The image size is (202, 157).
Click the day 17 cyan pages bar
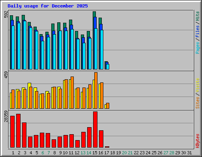pos(108,67)
